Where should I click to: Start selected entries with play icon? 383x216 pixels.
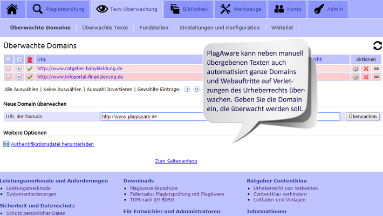click(187, 89)
